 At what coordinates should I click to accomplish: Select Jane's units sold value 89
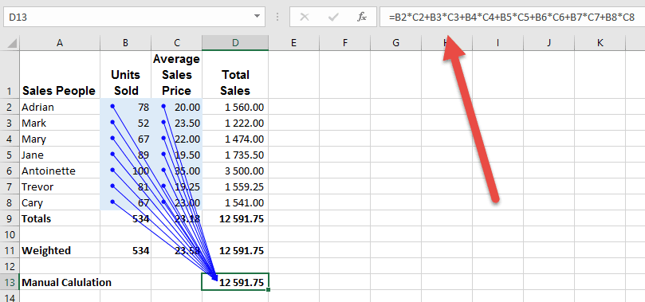(125, 155)
